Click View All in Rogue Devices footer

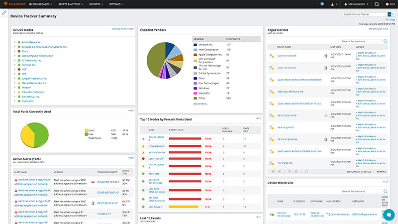point(381,172)
